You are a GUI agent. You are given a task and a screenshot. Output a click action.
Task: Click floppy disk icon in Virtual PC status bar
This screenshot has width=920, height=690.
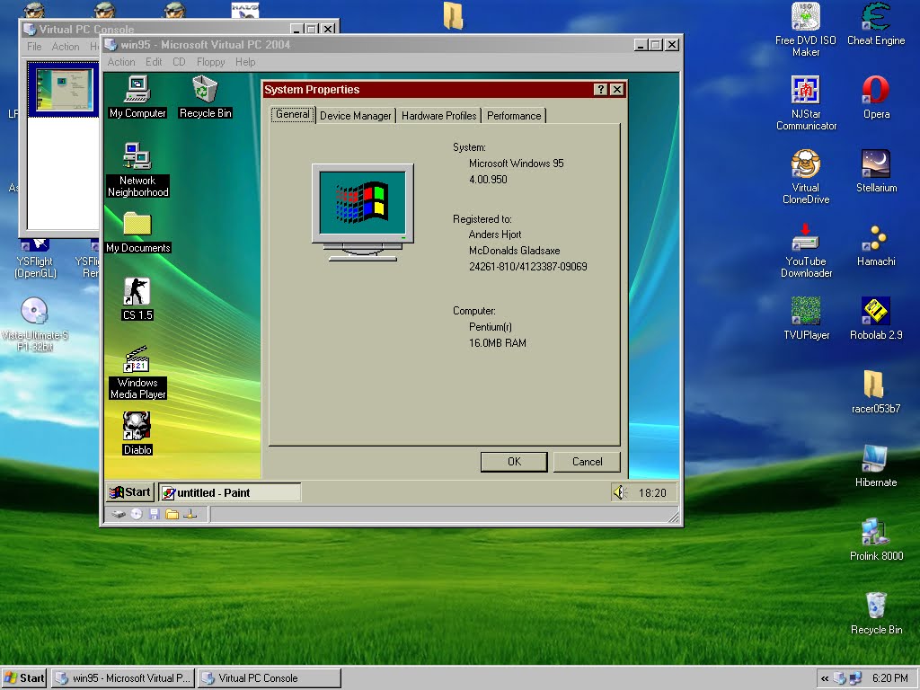155,515
